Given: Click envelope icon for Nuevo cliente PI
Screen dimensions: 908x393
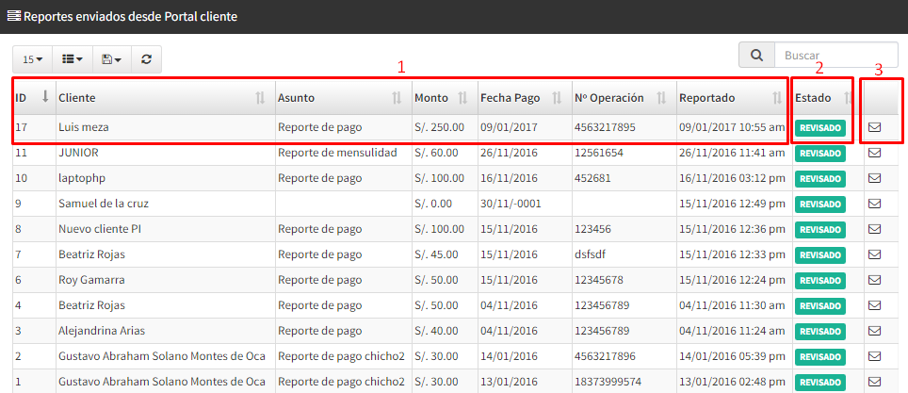Looking at the screenshot, I should pyautogui.click(x=874, y=229).
